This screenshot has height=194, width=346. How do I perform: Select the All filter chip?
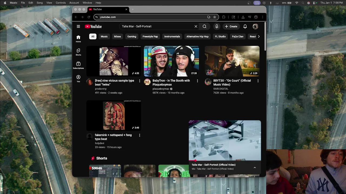click(93, 36)
